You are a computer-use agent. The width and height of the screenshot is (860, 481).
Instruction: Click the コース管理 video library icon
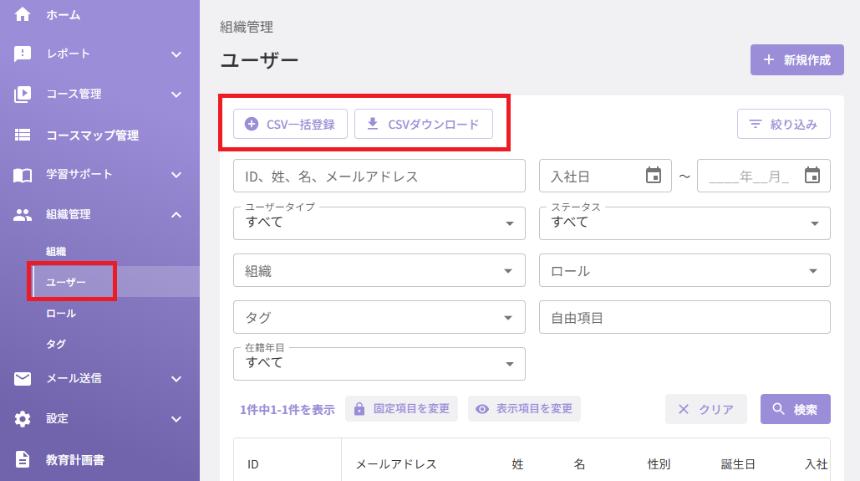[23, 94]
